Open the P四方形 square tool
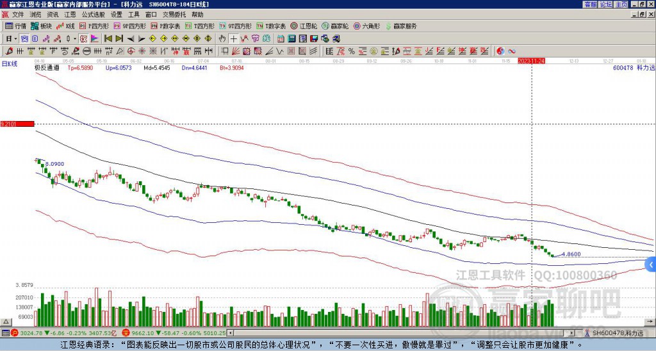This screenshot has width=656, height=351. tap(94, 26)
